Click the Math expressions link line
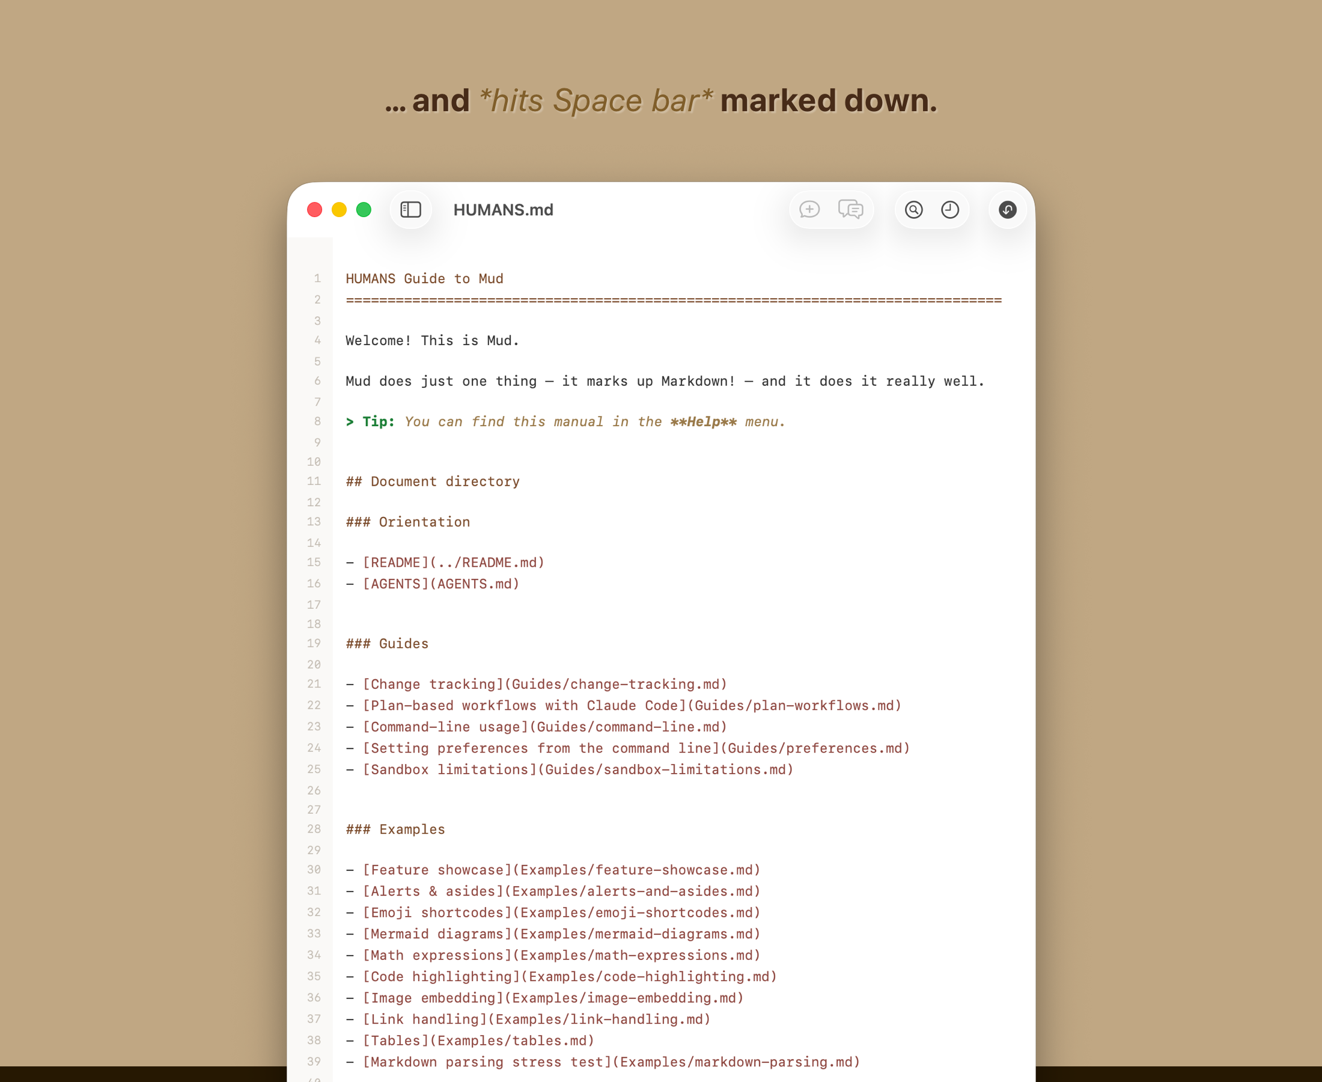This screenshot has height=1082, width=1322. point(553,955)
